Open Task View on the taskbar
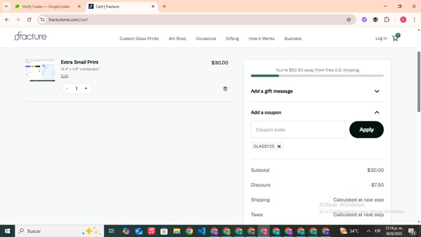 [111, 231]
